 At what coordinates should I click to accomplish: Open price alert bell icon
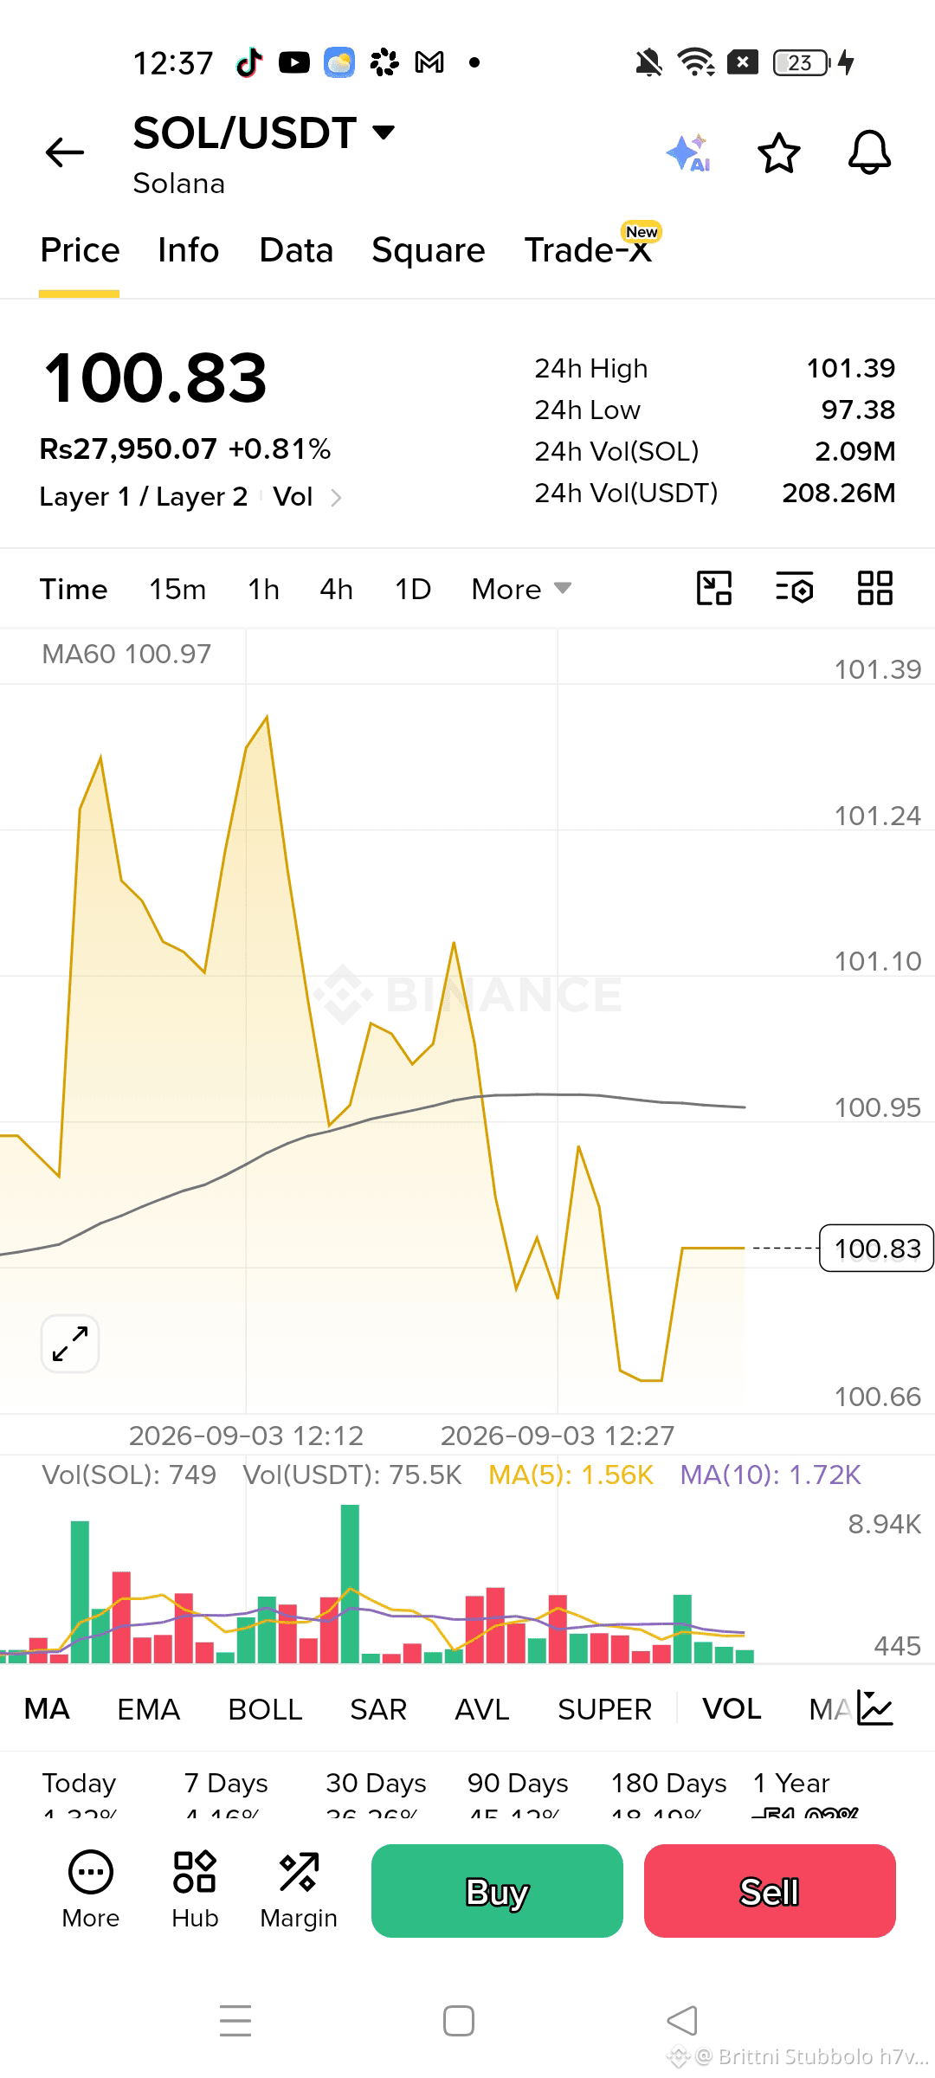869,153
